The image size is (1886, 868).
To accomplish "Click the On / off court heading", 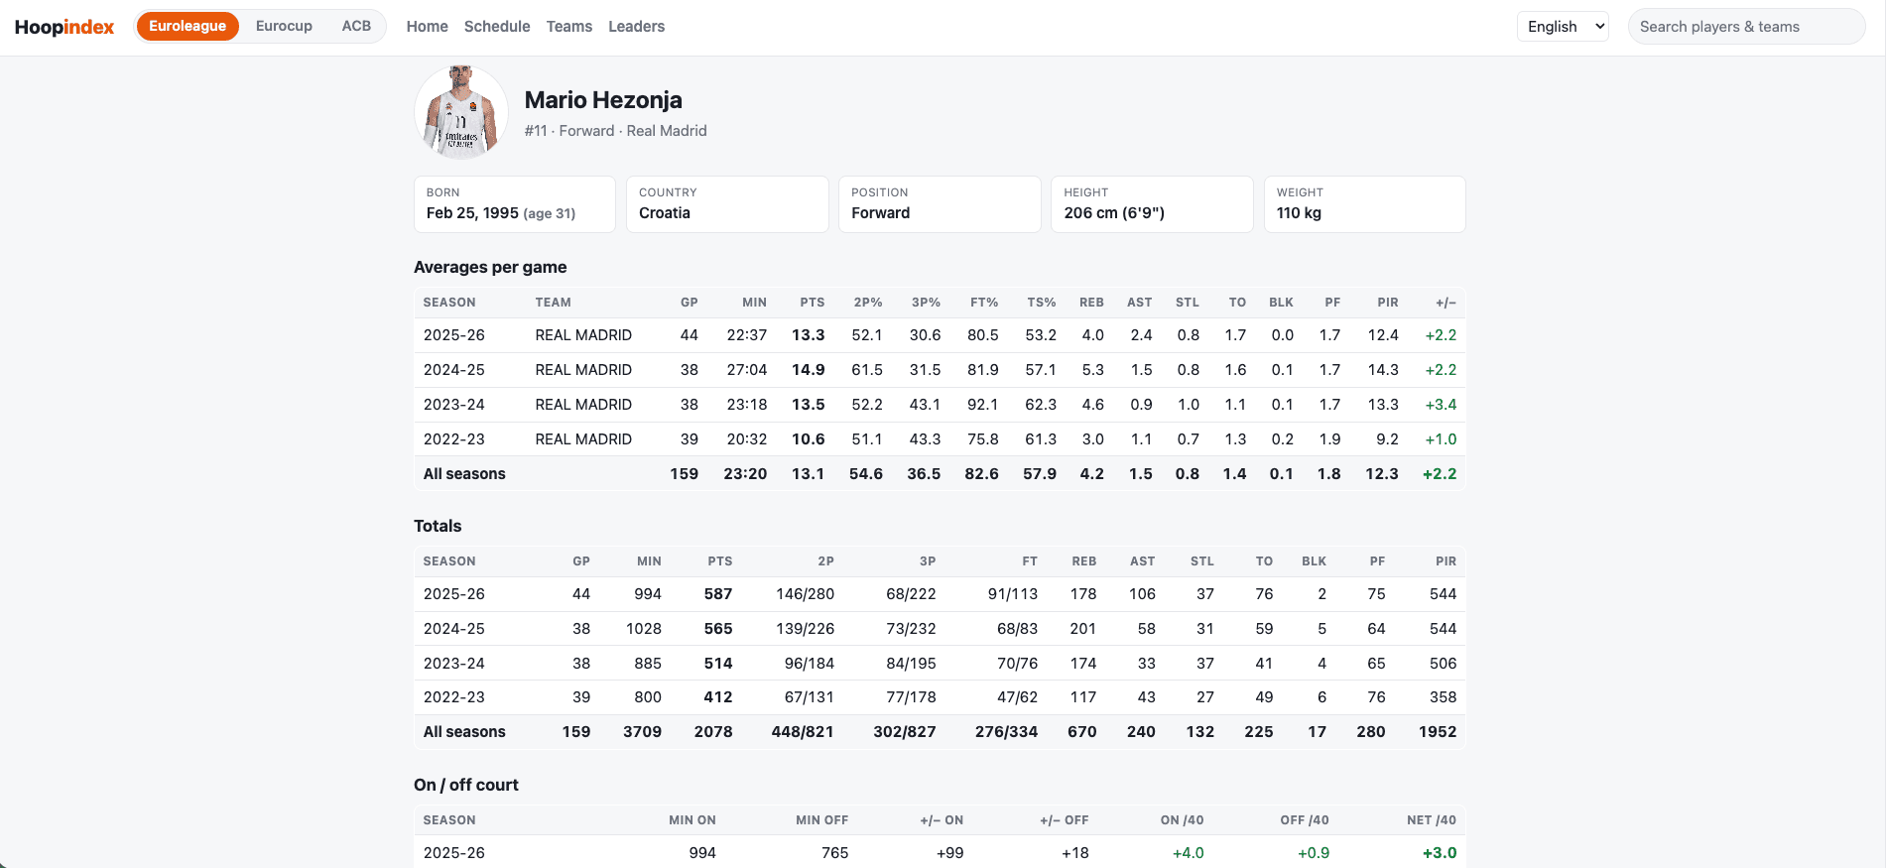I will 466,785.
